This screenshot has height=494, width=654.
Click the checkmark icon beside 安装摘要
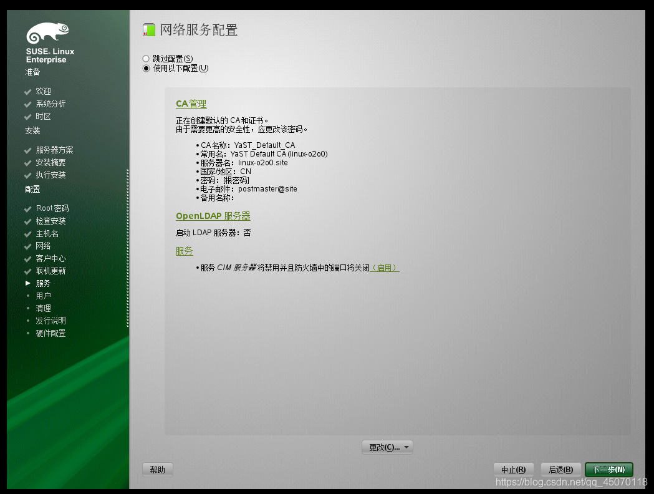tap(28, 163)
